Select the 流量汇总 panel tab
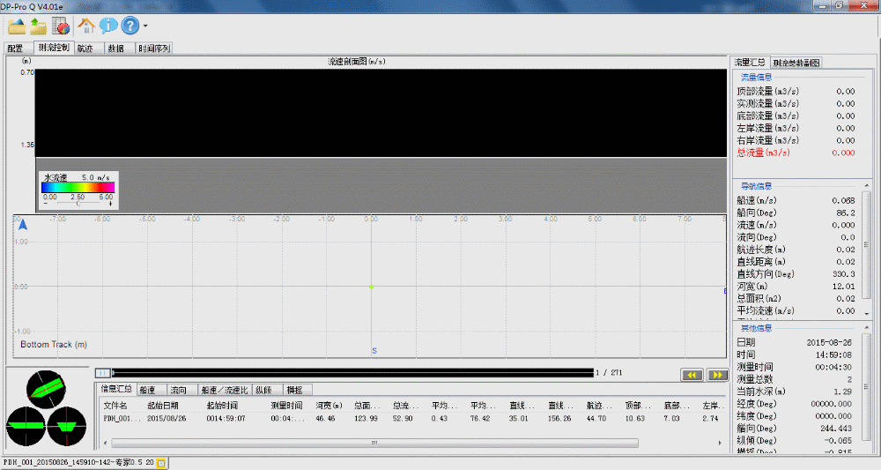Image resolution: width=881 pixels, height=470 pixels. click(x=750, y=63)
